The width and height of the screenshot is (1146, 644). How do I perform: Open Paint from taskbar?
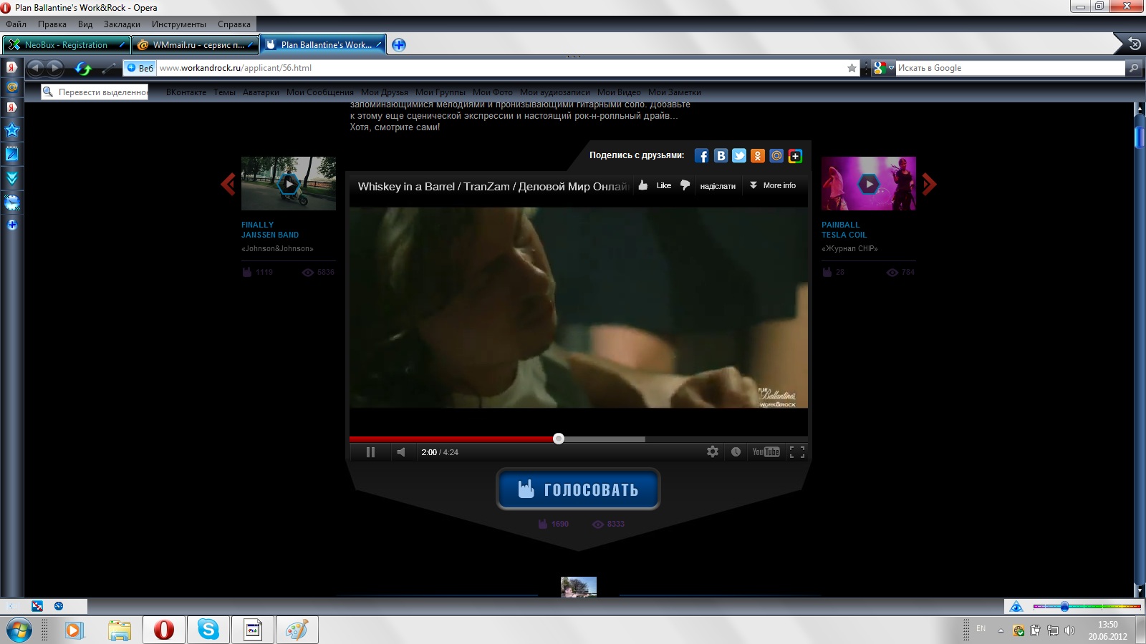coord(297,630)
